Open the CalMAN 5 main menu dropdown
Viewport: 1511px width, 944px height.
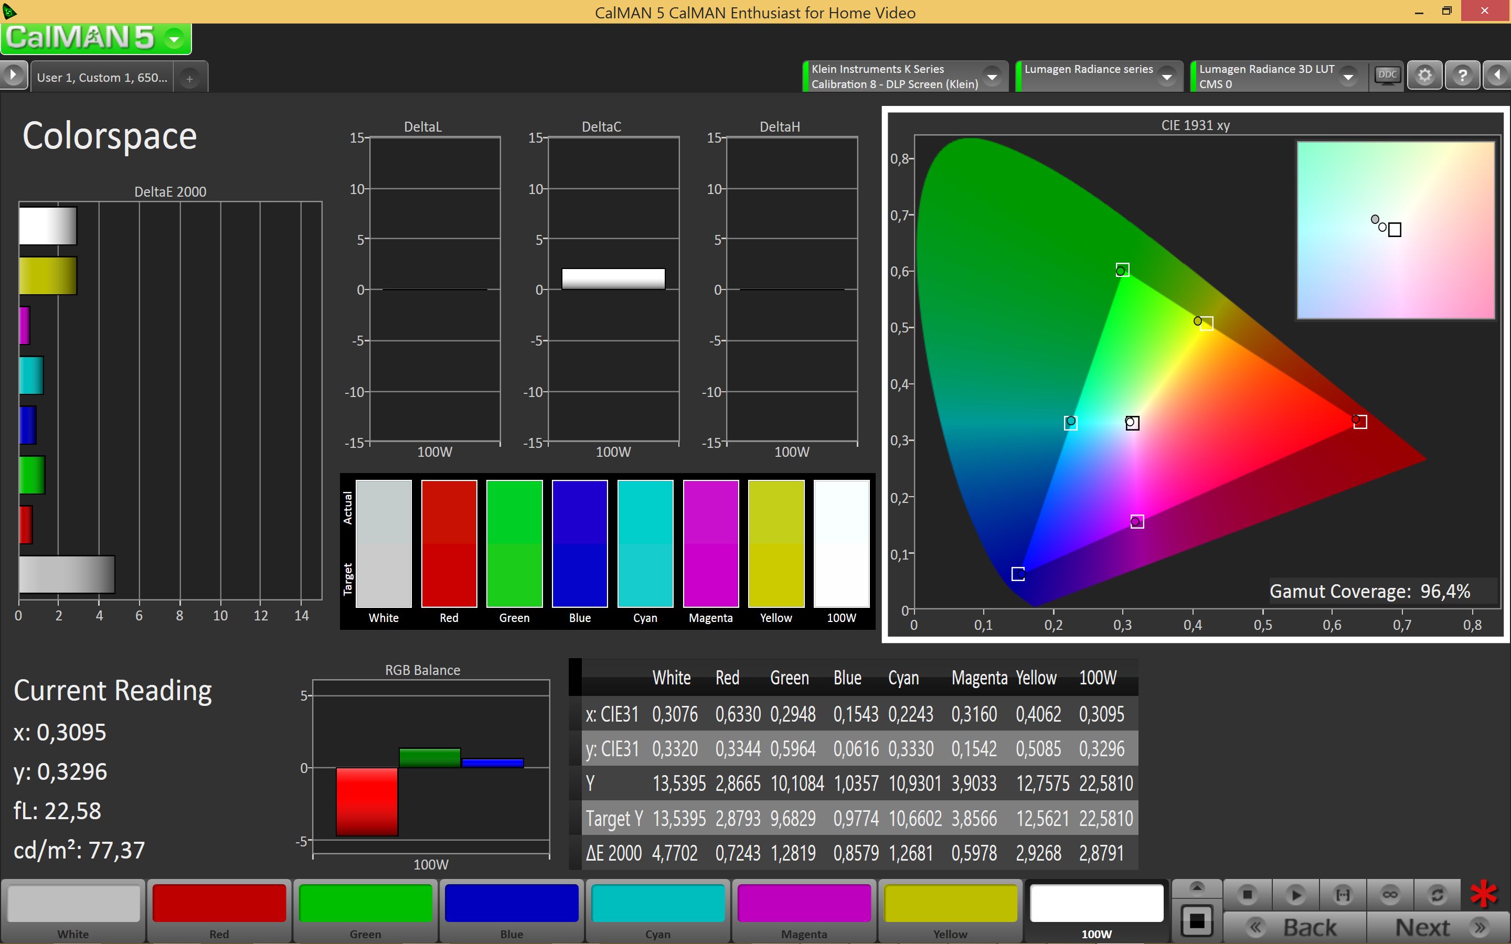coord(174,39)
